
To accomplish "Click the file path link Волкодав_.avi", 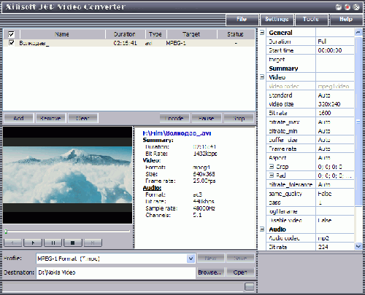I will coord(177,133).
